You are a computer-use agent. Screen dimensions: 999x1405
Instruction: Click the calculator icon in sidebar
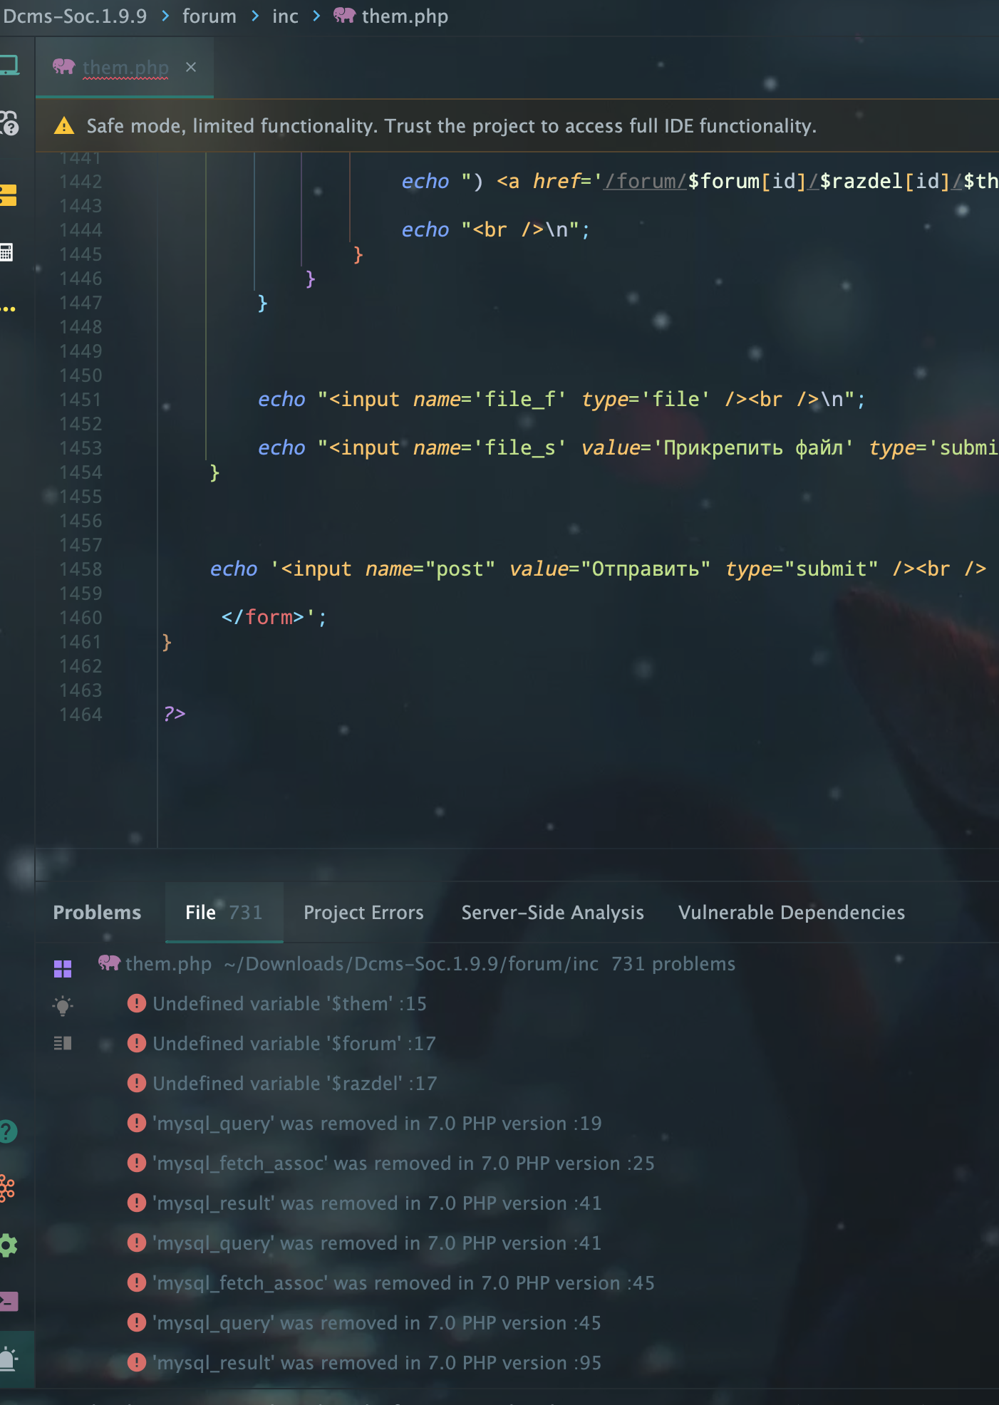coord(7,252)
